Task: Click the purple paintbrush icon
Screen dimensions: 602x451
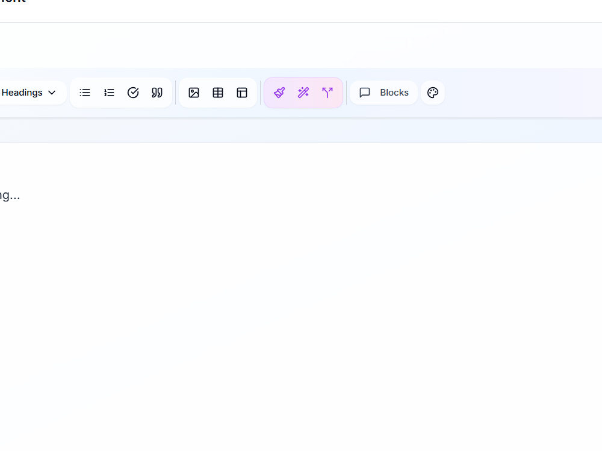Action: (x=279, y=93)
